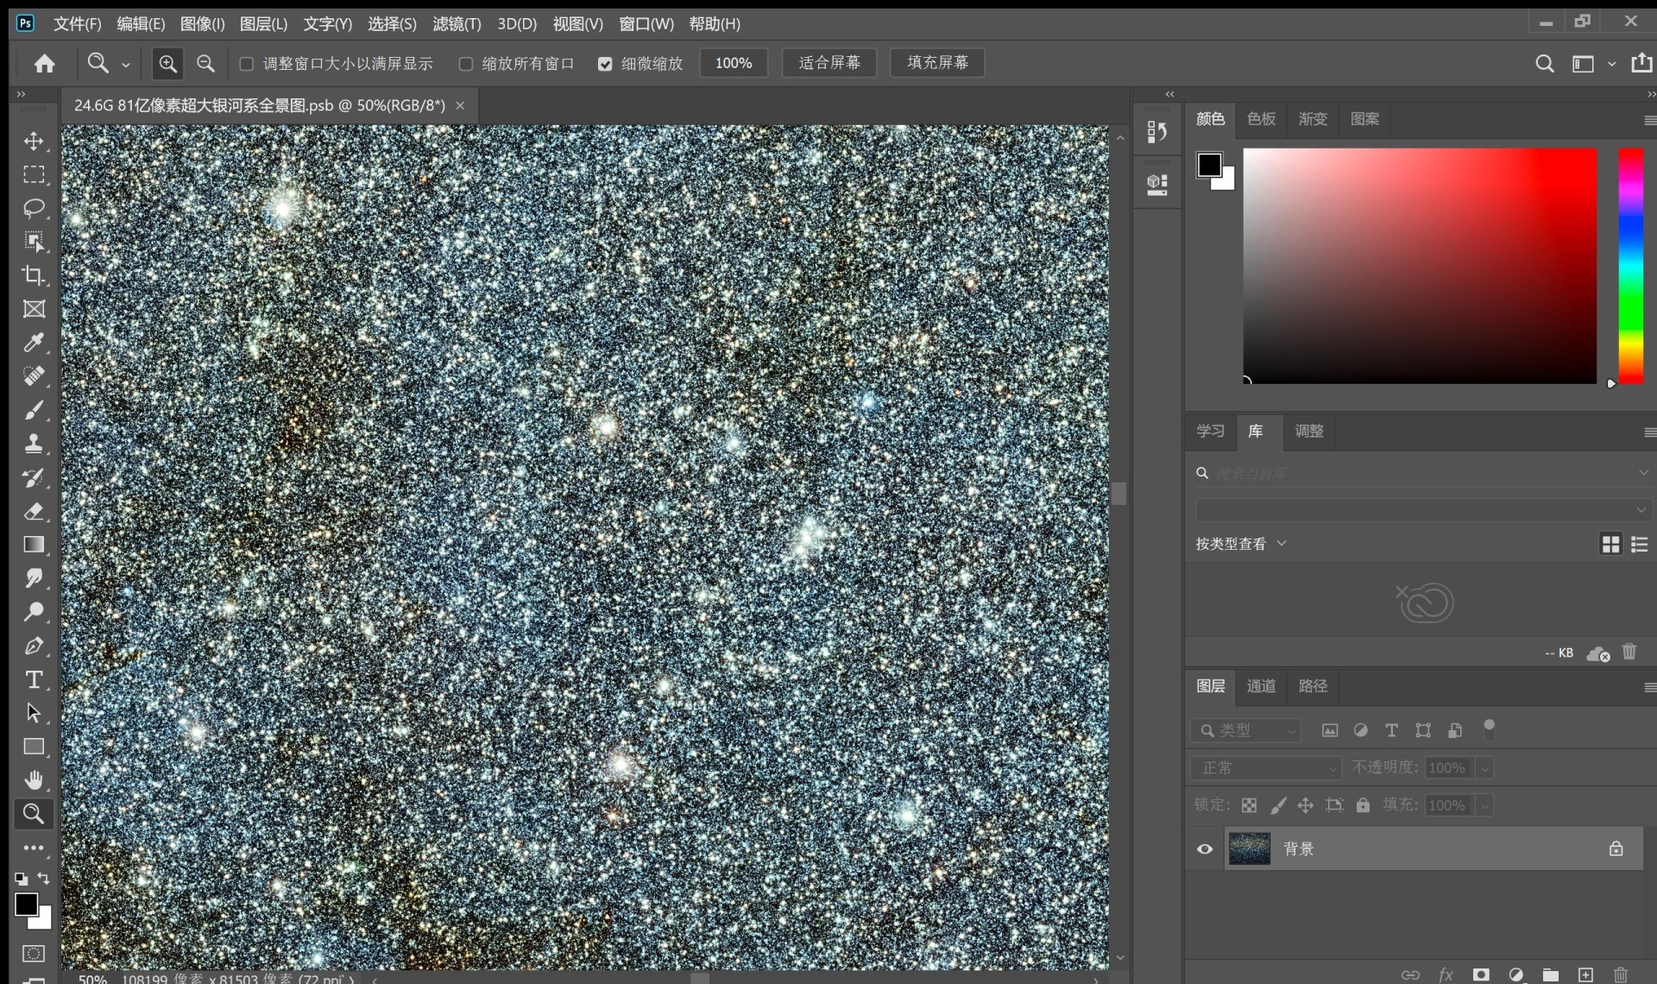The width and height of the screenshot is (1657, 984).
Task: Click the 适合屏幕 fit screen button
Action: pos(828,63)
